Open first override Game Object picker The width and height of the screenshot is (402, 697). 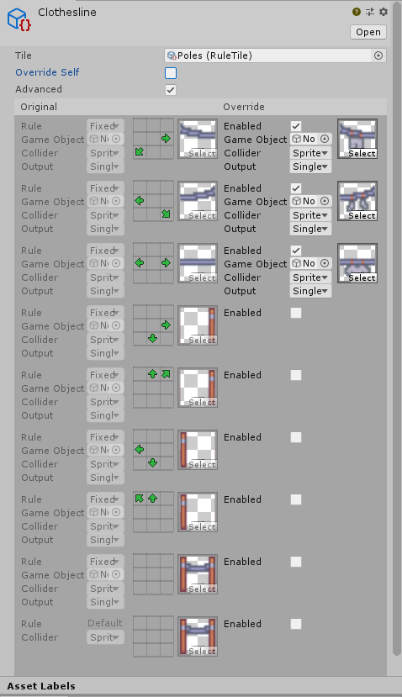point(325,139)
